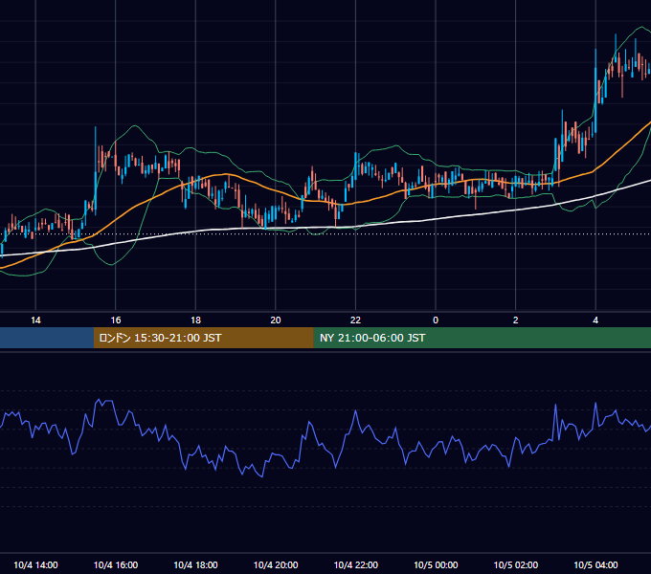Click the blue session band before ロンドン
651x574 pixels.
click(47, 338)
